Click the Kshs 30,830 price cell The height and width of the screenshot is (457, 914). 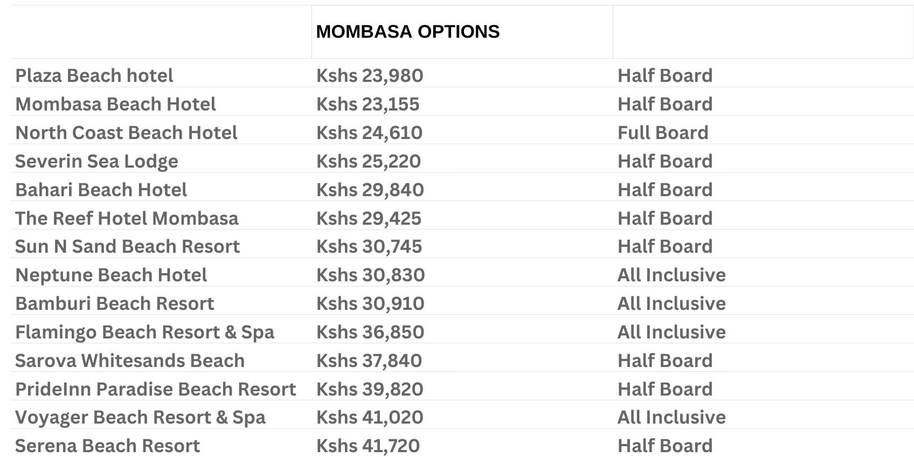[370, 275]
